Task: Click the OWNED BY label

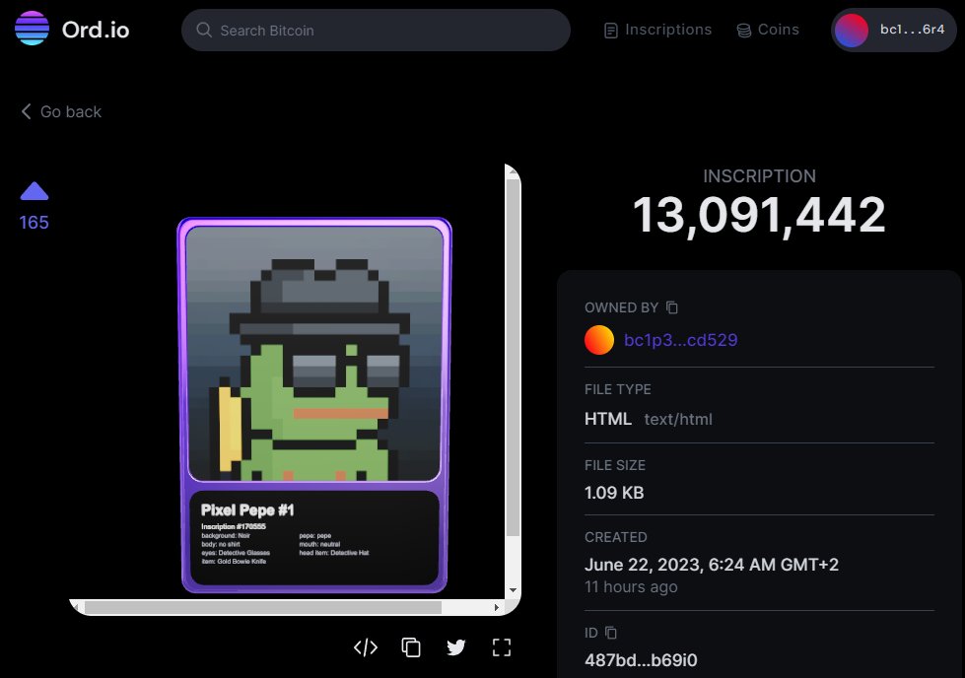Action: (x=622, y=307)
